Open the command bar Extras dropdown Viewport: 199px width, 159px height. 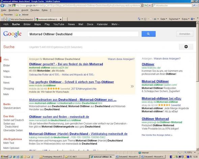pyautogui.click(x=186, y=19)
